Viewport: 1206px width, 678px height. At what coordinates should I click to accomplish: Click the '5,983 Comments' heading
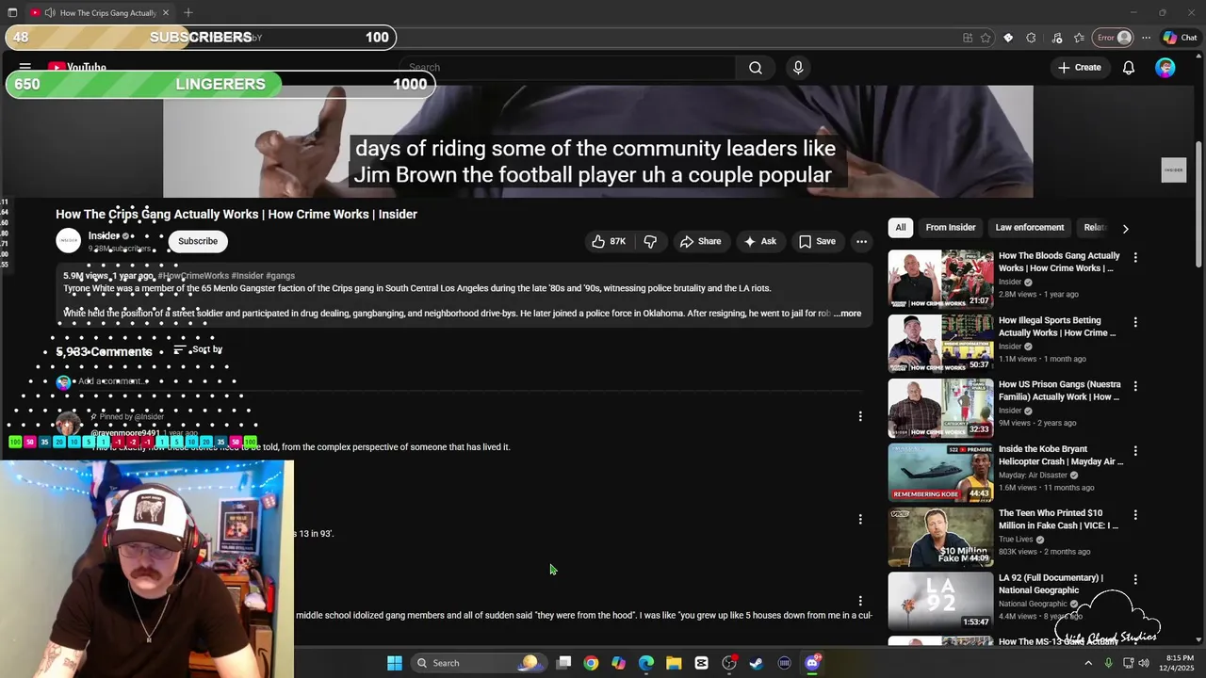(104, 351)
